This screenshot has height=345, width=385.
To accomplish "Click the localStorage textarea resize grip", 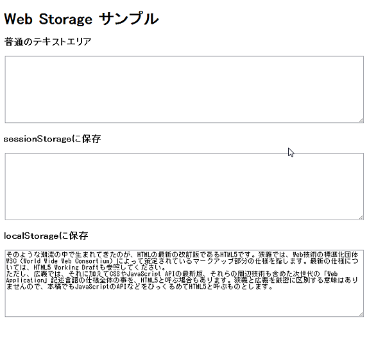I will pyautogui.click(x=361, y=314).
